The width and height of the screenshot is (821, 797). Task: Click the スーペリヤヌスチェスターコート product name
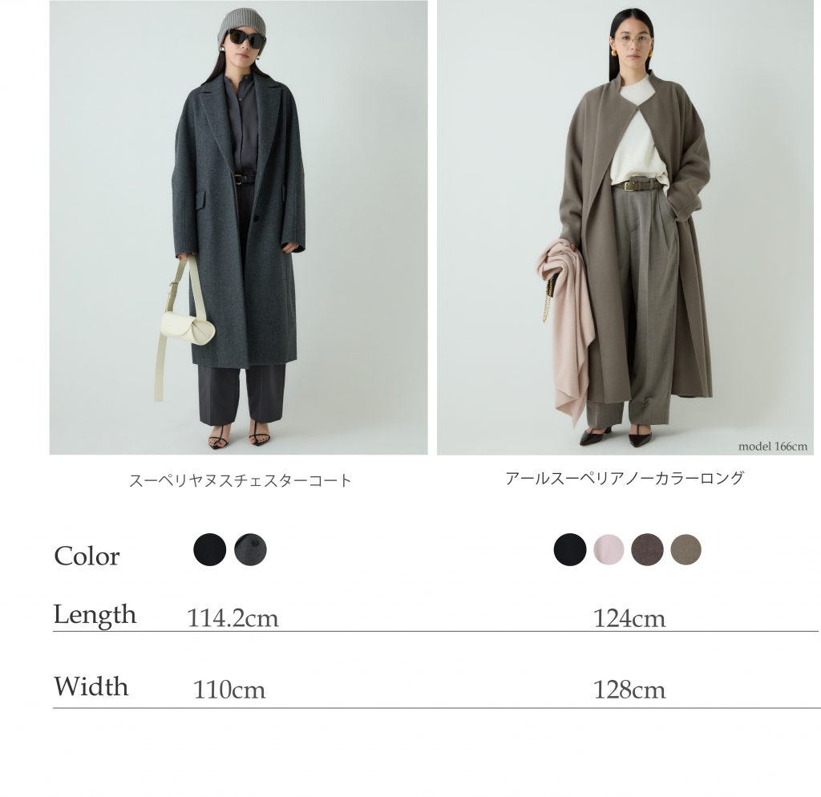(x=241, y=480)
